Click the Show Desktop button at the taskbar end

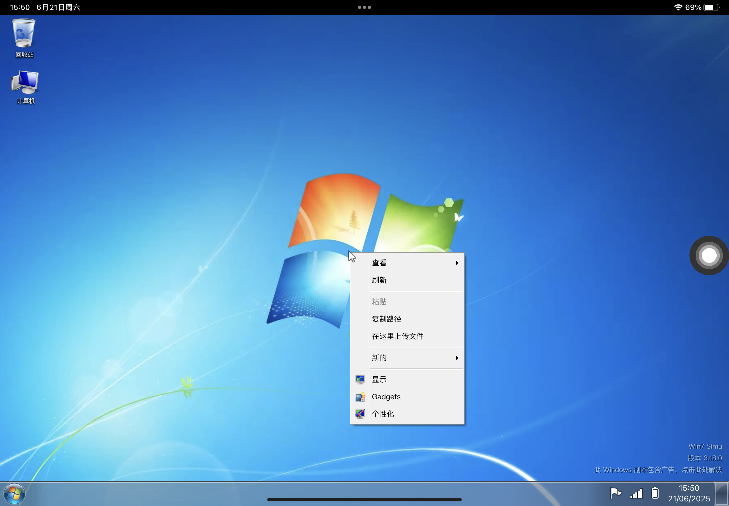coord(721,494)
